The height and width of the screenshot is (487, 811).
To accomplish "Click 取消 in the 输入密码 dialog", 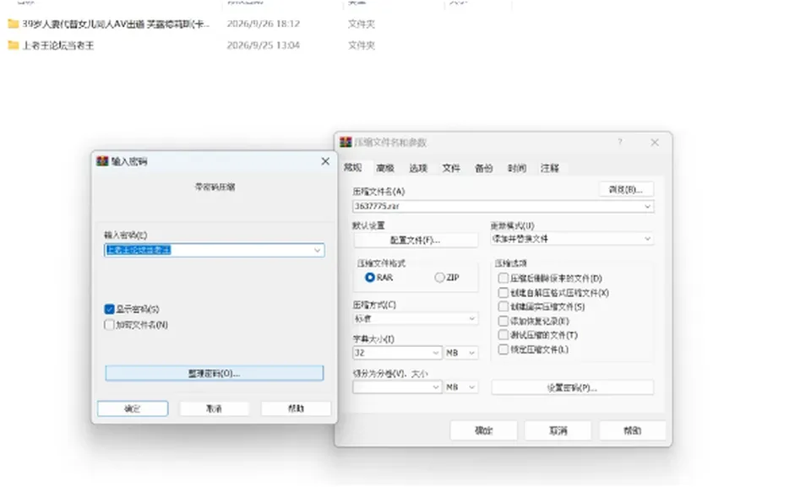I will (214, 409).
